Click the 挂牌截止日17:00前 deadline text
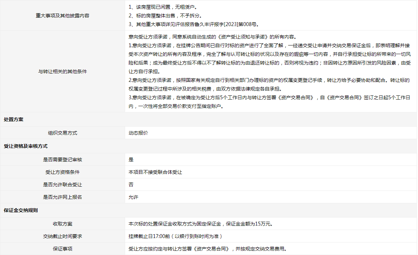 pyautogui.click(x=149, y=236)
